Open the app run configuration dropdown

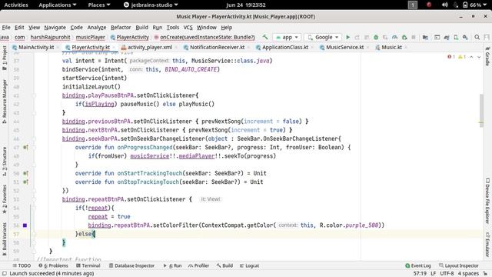pos(287,37)
